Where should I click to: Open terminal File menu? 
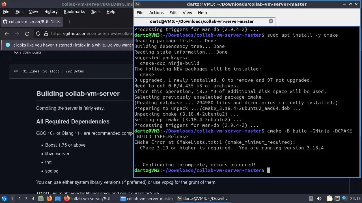click(x=140, y=13)
